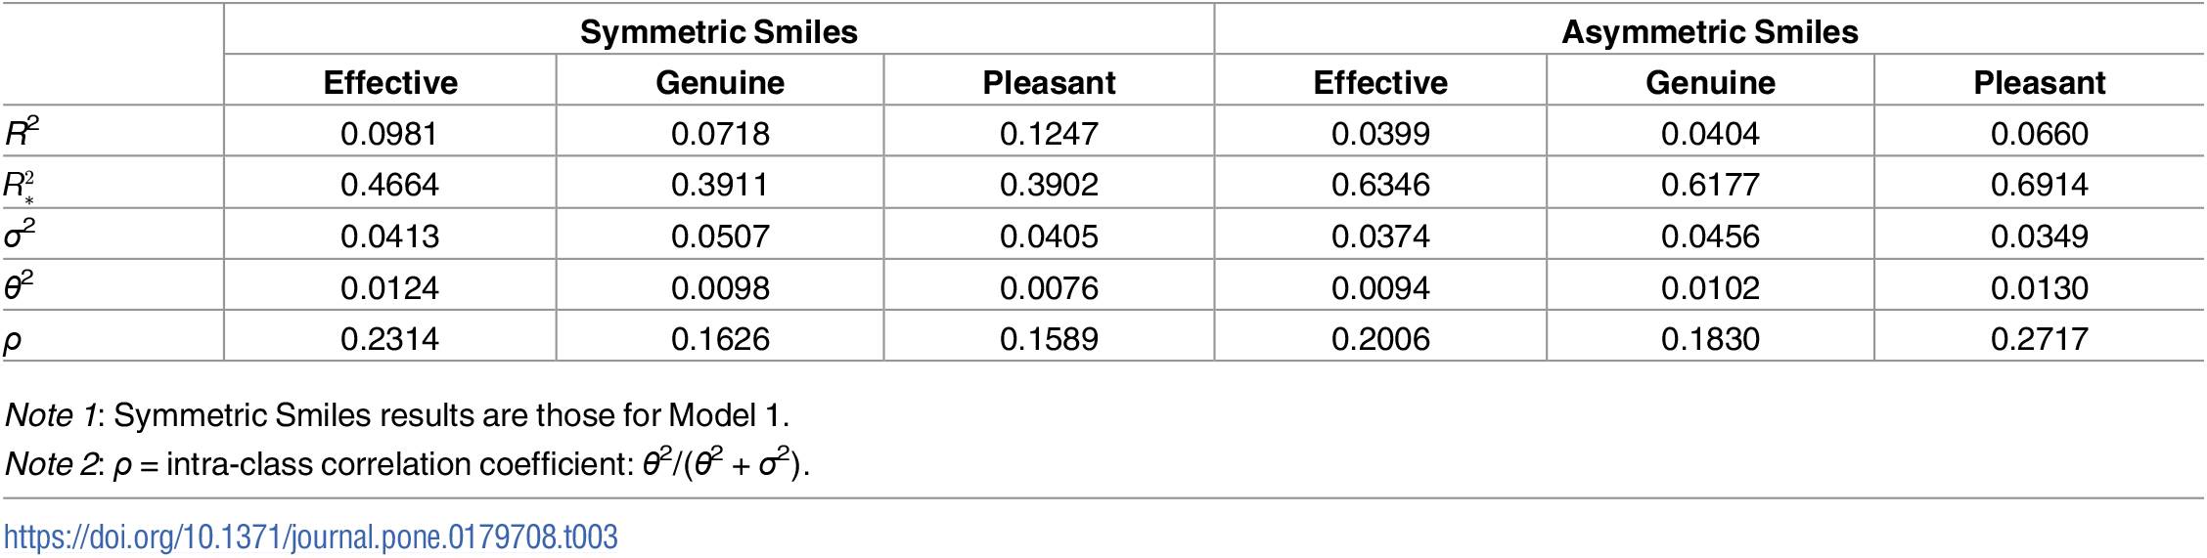Select the Effective header under Asymmetric Smiles
The width and height of the screenshot is (2207, 558).
tap(1379, 83)
